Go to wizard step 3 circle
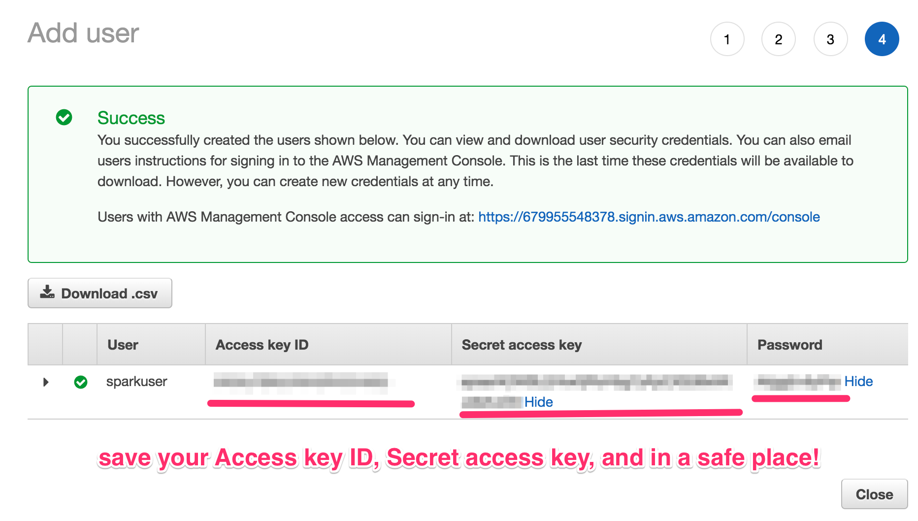918x521 pixels. point(830,39)
